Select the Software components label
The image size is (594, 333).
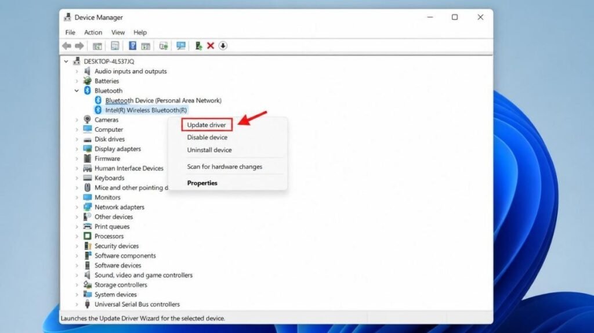pyautogui.click(x=125, y=256)
